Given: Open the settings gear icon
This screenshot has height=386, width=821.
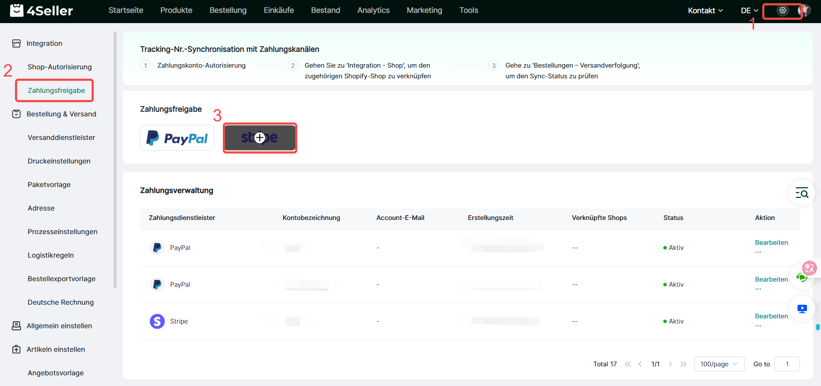Looking at the screenshot, I should [782, 10].
